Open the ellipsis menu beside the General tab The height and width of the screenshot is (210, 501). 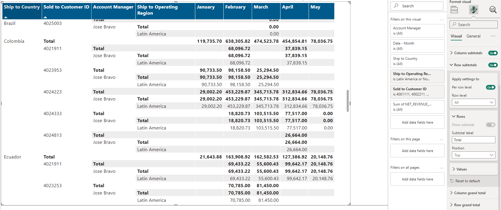(493, 36)
